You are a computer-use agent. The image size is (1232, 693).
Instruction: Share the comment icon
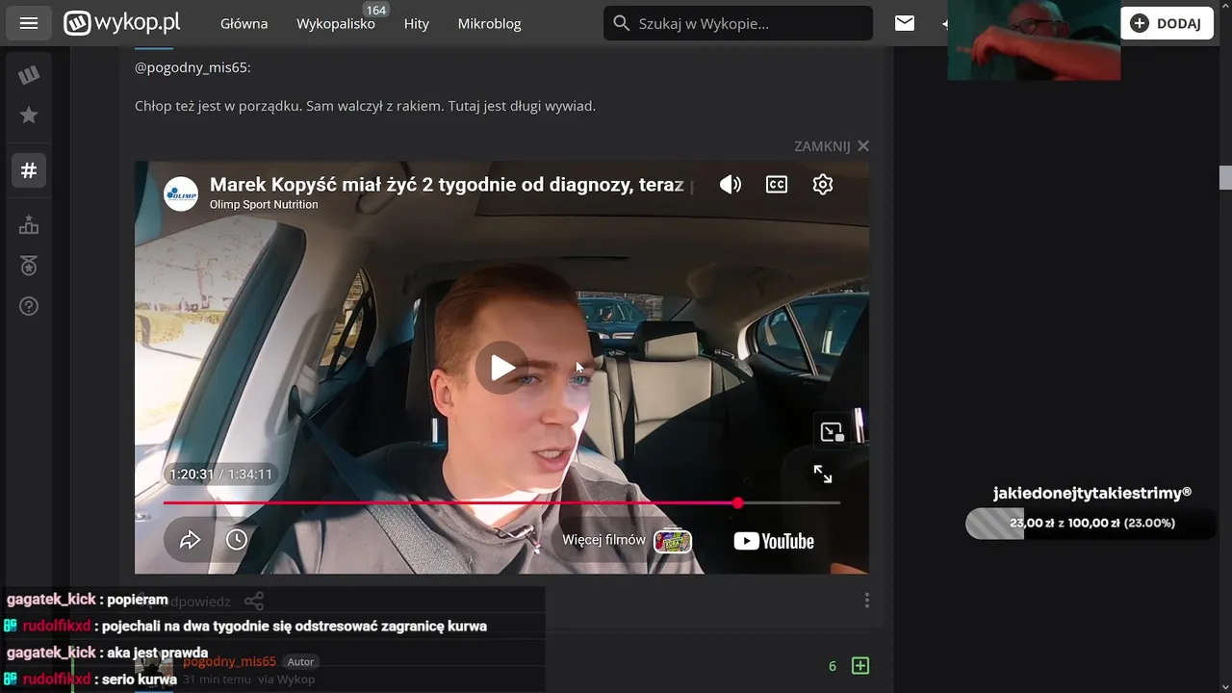(x=254, y=602)
